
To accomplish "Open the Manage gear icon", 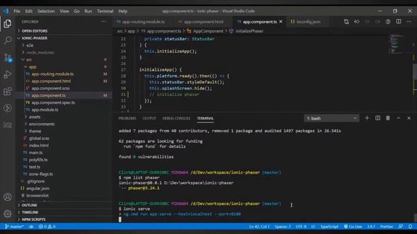I will pyautogui.click(x=7, y=214).
